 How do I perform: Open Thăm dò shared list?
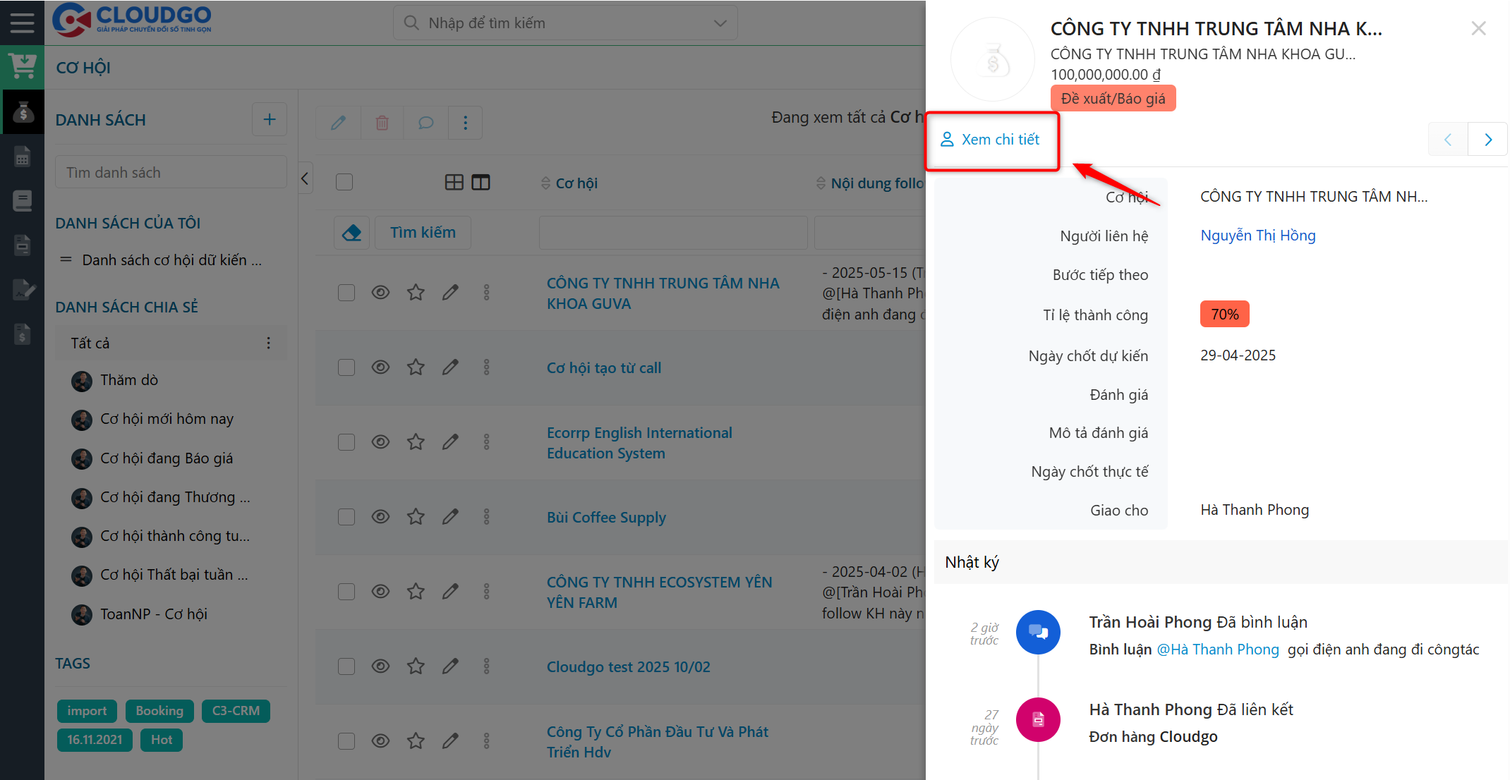tap(129, 380)
